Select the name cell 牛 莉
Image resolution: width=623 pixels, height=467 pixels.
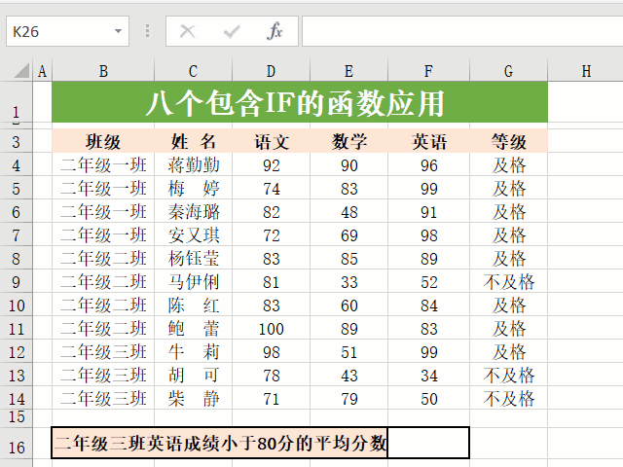coord(193,351)
